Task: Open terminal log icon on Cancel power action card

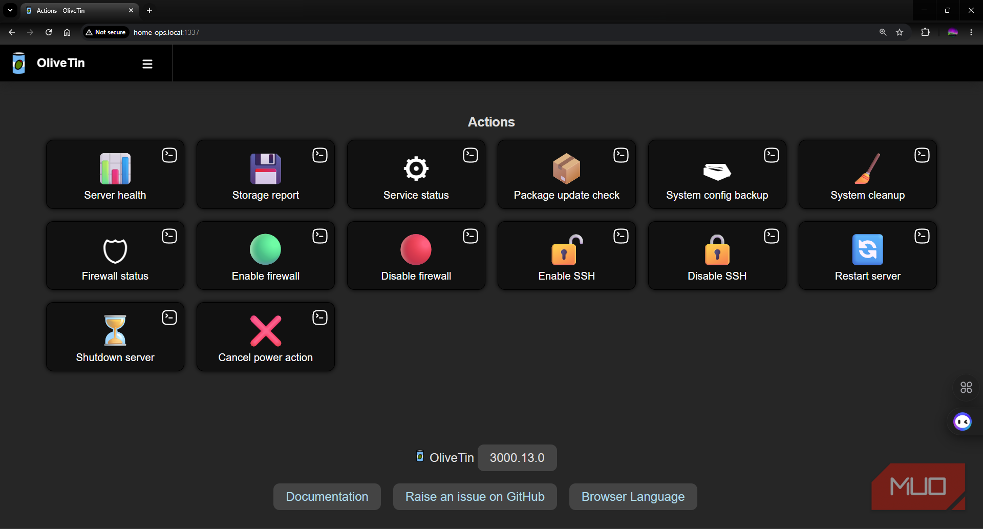Action: 320,317
